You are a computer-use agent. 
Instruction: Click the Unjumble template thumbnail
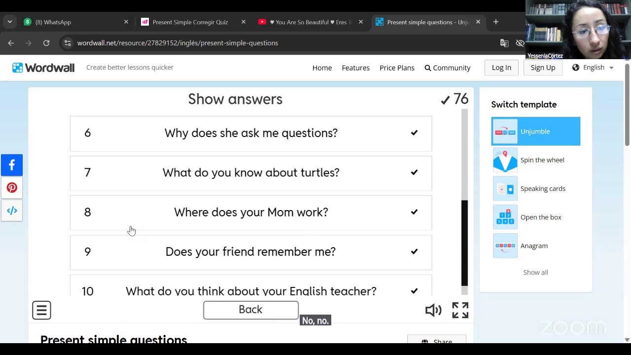coord(505,131)
